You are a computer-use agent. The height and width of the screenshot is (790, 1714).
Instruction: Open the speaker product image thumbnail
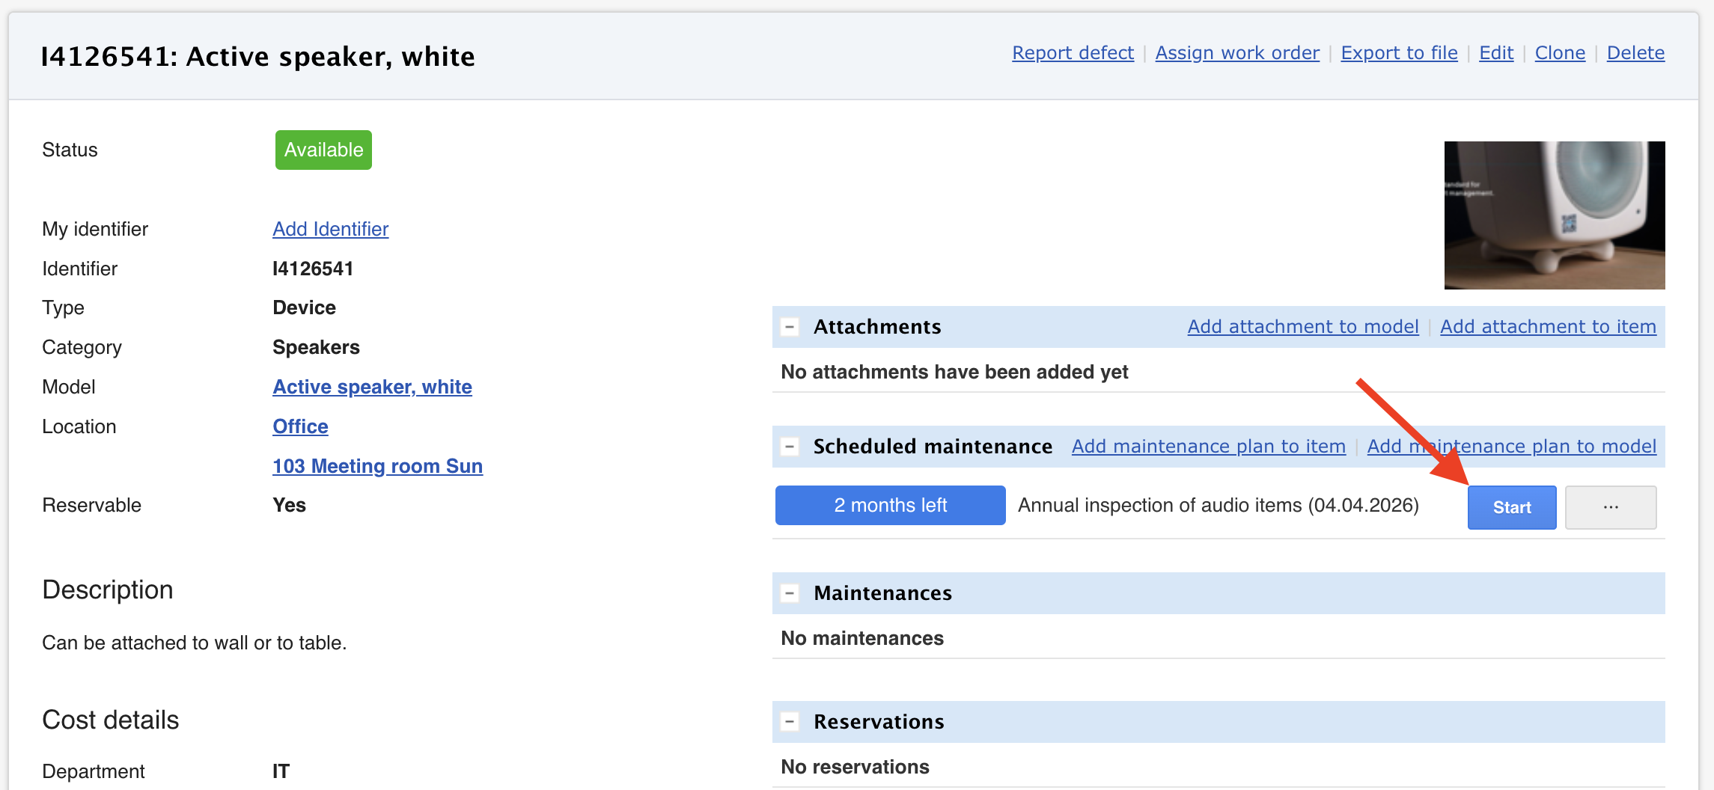[x=1554, y=215]
